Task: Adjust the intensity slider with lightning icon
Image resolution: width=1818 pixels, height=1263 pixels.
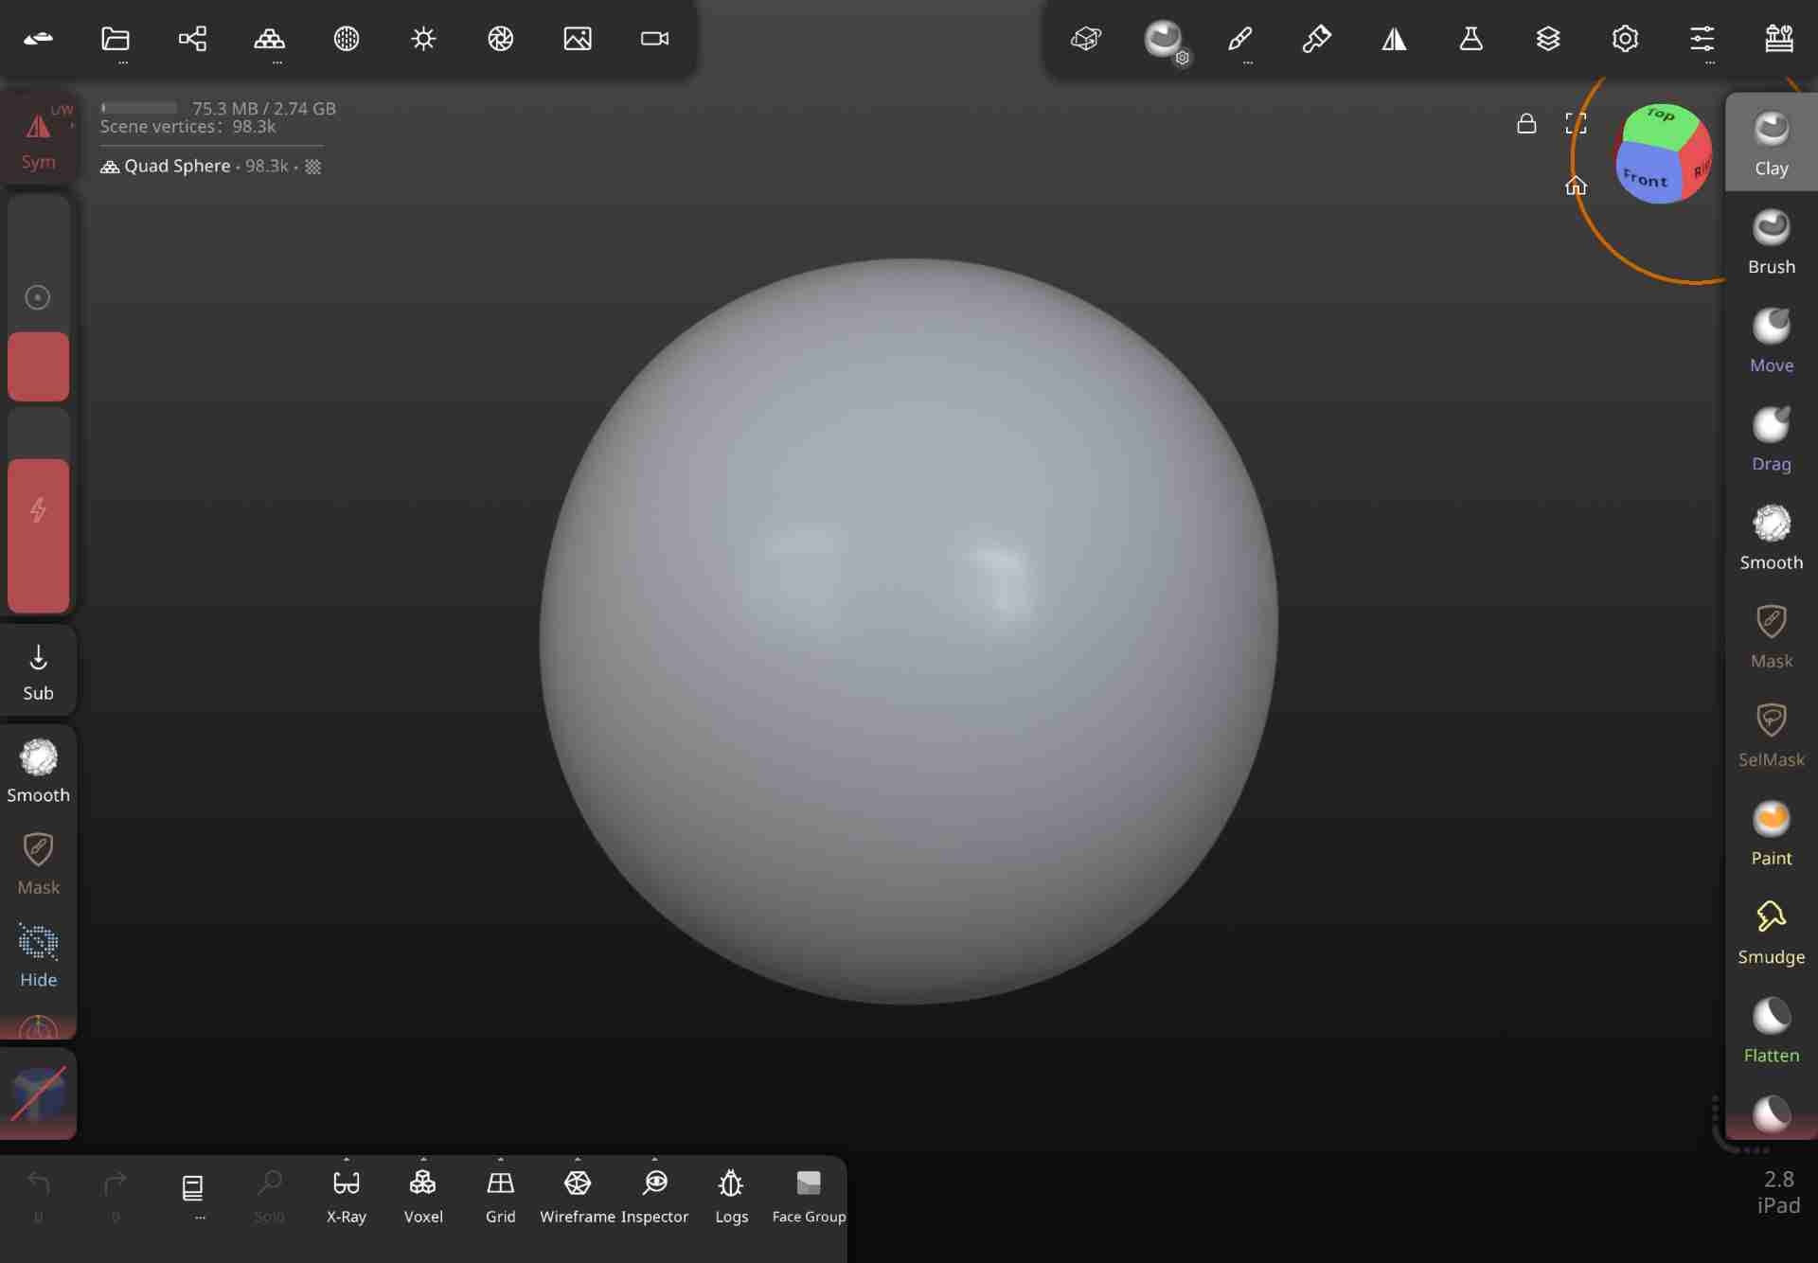Action: click(38, 511)
